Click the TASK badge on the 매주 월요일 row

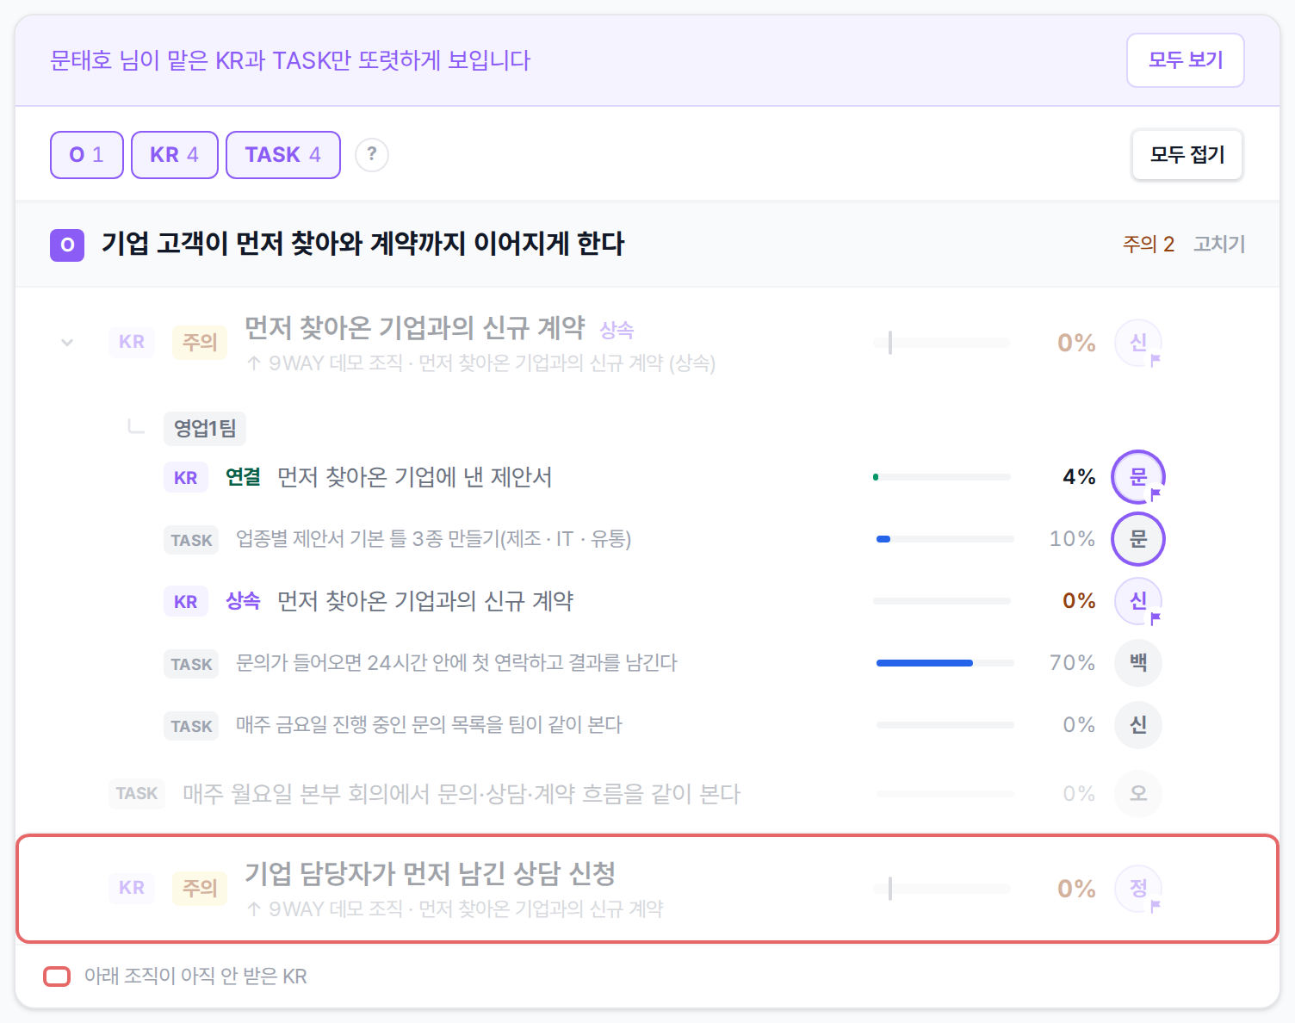tap(137, 793)
